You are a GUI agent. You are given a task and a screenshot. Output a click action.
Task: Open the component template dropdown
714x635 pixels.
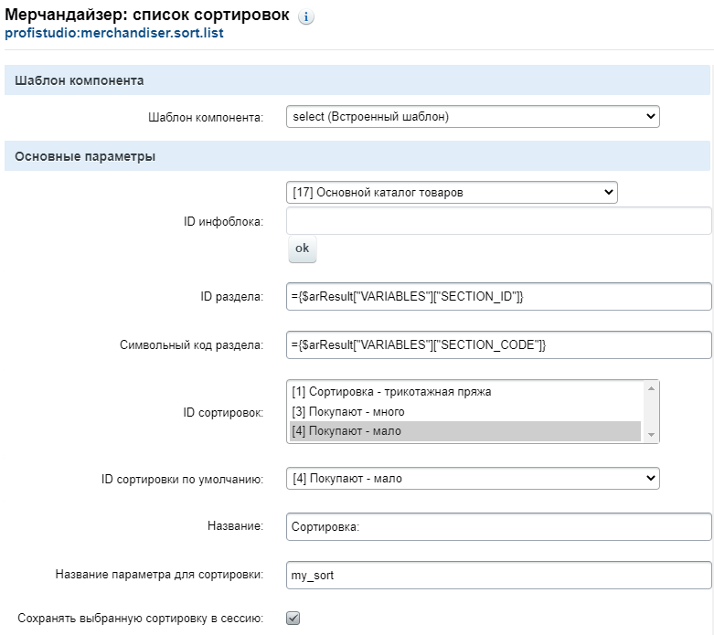coord(473,117)
